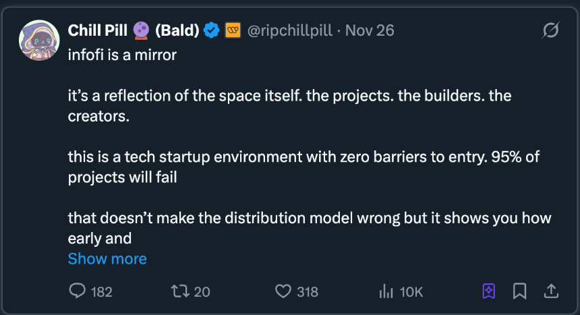Click the blue verified checkmark badge
Image resolution: width=580 pixels, height=315 pixels.
212,31
